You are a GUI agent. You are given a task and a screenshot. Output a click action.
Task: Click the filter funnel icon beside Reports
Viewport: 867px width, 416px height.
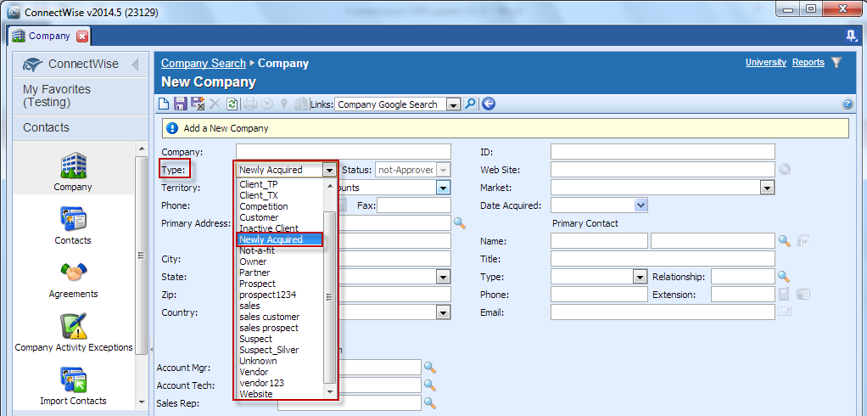(x=836, y=63)
